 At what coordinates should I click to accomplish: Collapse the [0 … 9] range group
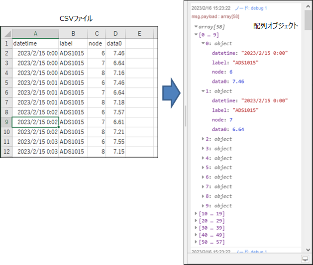tap(196, 34)
